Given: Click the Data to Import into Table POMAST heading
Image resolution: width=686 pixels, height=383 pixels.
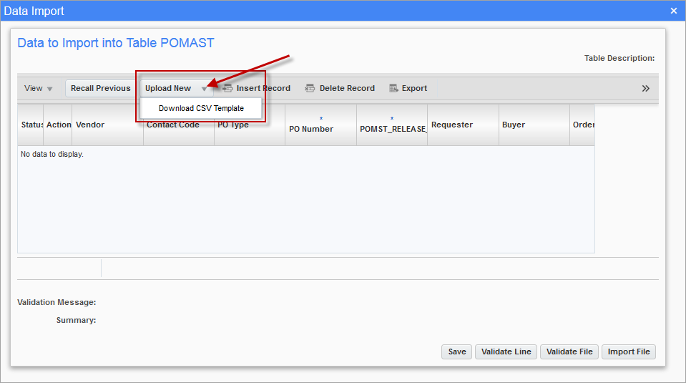Looking at the screenshot, I should tap(115, 43).
